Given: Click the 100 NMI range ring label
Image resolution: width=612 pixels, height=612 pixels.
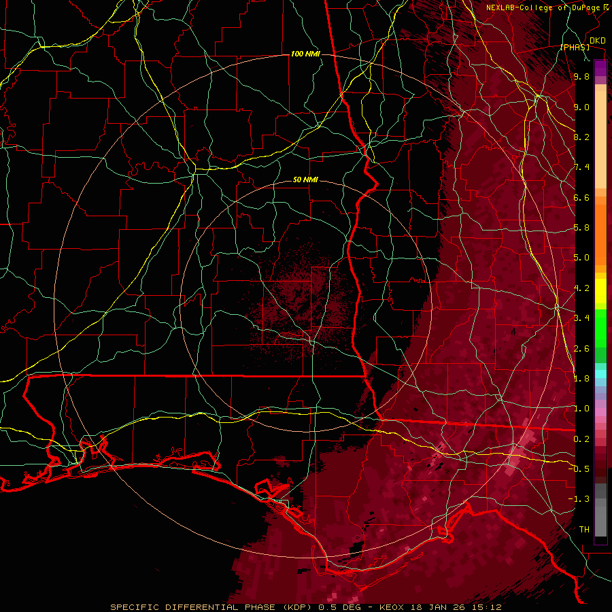Looking at the screenshot, I should pos(305,54).
